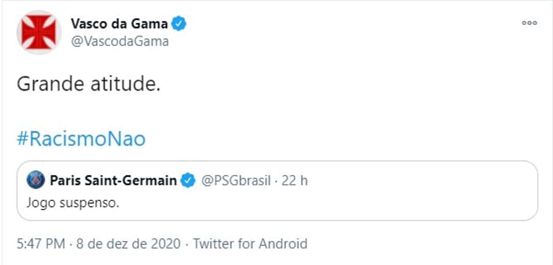Click the word Grande in the tweet
This screenshot has height=265, width=553.
click(51, 85)
